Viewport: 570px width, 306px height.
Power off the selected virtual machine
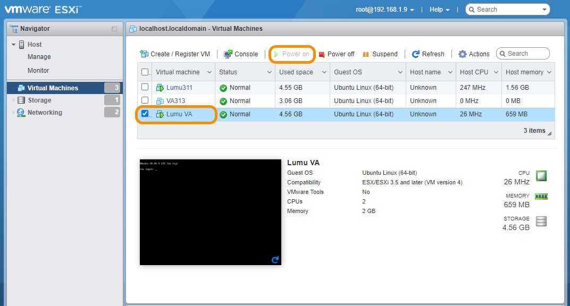point(336,54)
